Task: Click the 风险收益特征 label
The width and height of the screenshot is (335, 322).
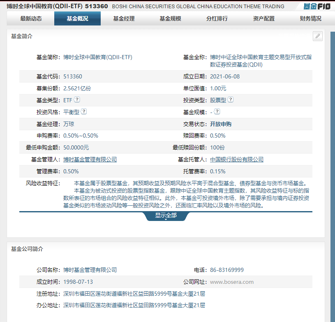Action: (x=43, y=183)
